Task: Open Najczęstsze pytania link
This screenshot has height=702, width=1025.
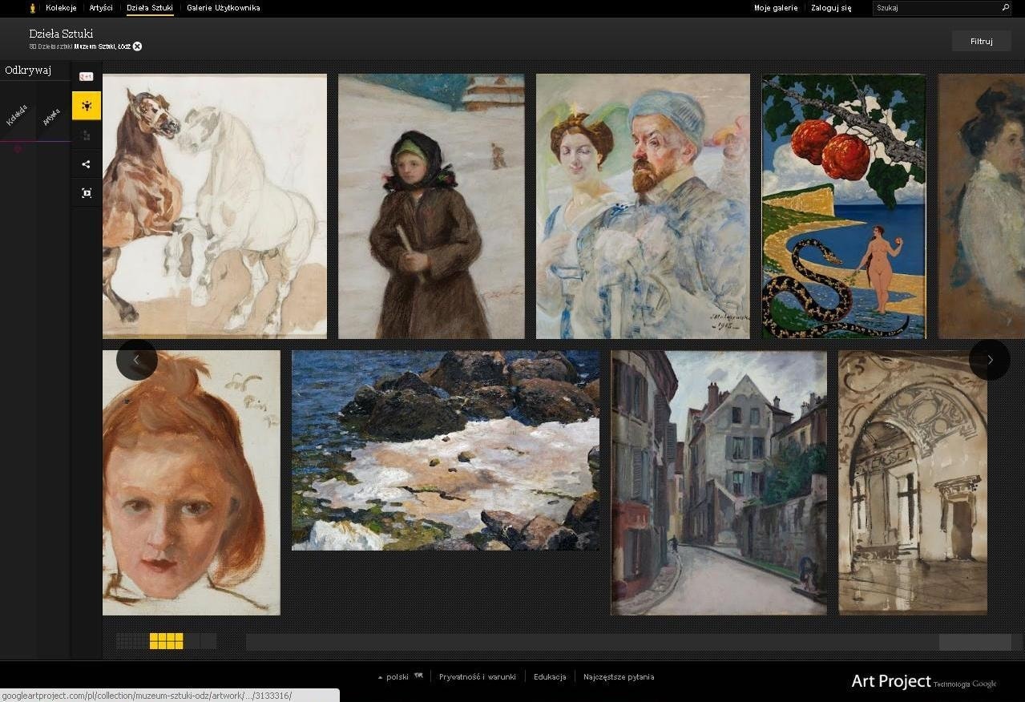Action: point(619,677)
